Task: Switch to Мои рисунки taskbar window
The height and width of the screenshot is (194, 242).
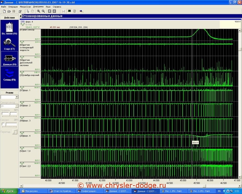Action: click(x=34, y=191)
